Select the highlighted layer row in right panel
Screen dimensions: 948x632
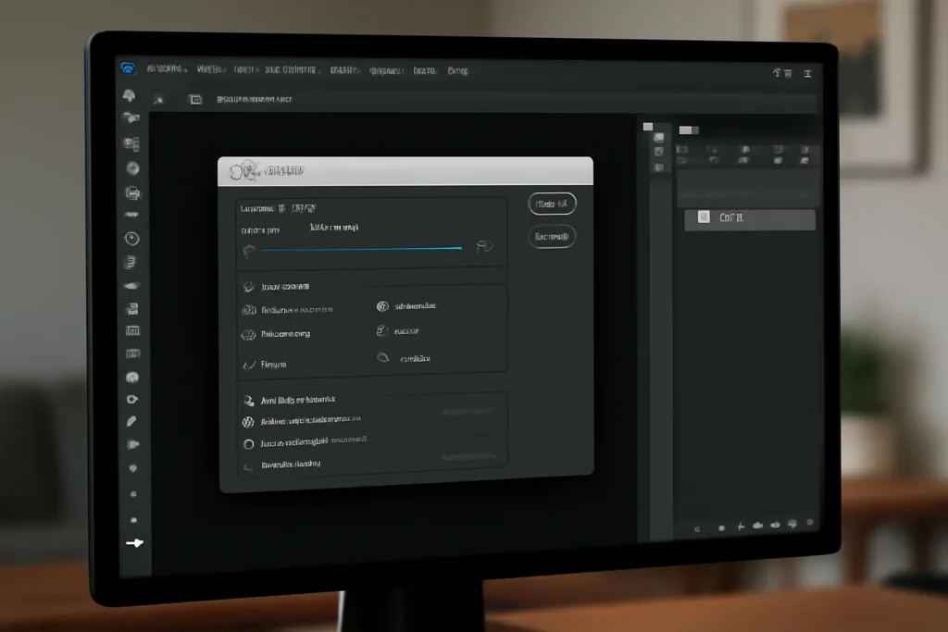click(750, 218)
